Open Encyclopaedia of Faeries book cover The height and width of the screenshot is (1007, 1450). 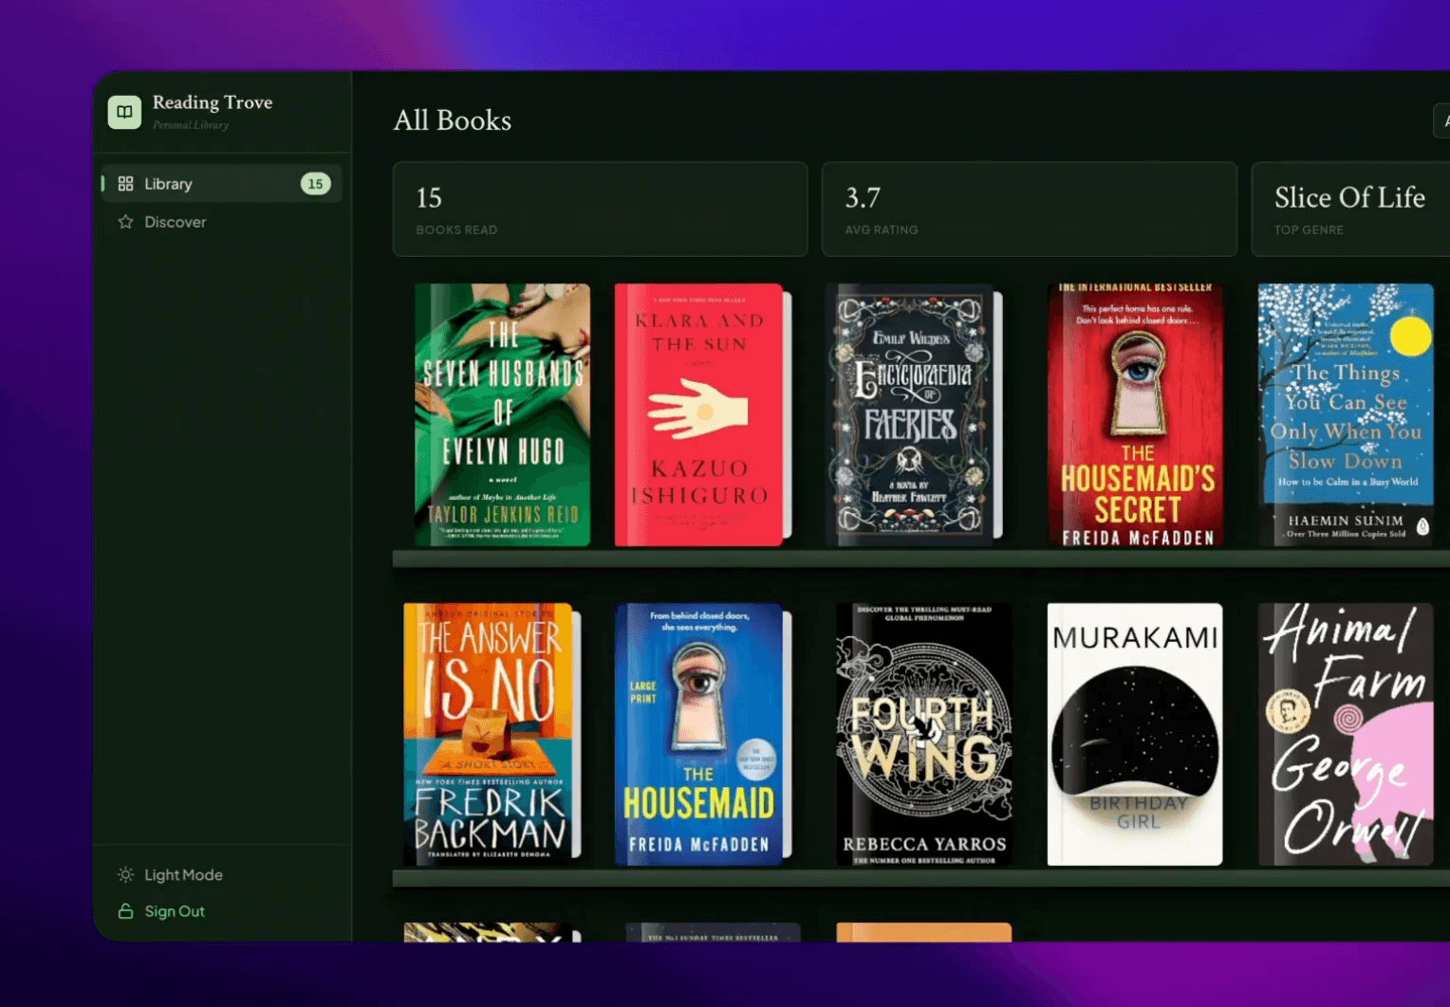pos(914,415)
